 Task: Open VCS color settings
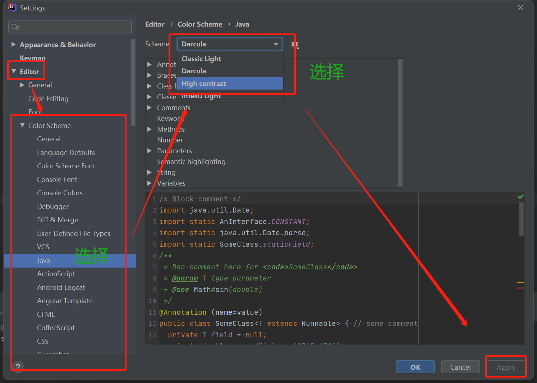click(x=43, y=247)
